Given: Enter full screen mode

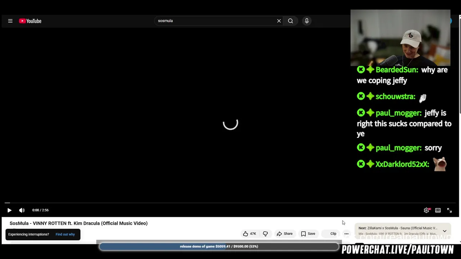Looking at the screenshot, I should 449,210.
